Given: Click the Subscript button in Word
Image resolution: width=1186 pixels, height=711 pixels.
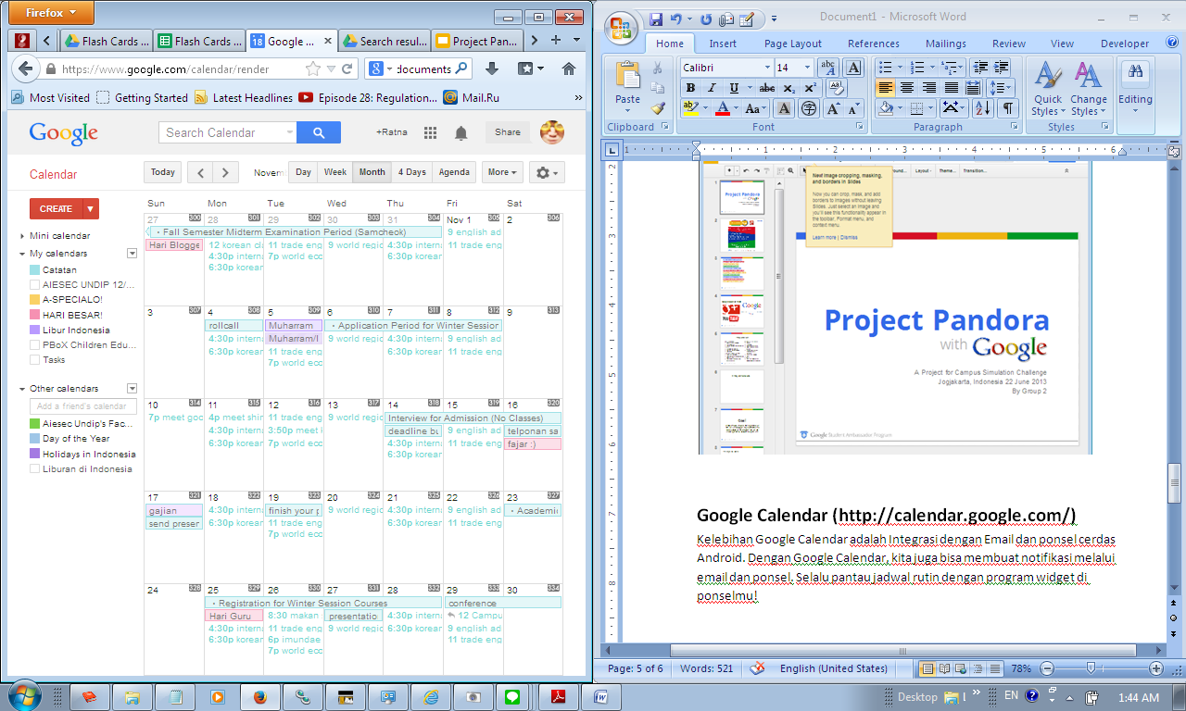Looking at the screenshot, I should 789,88.
